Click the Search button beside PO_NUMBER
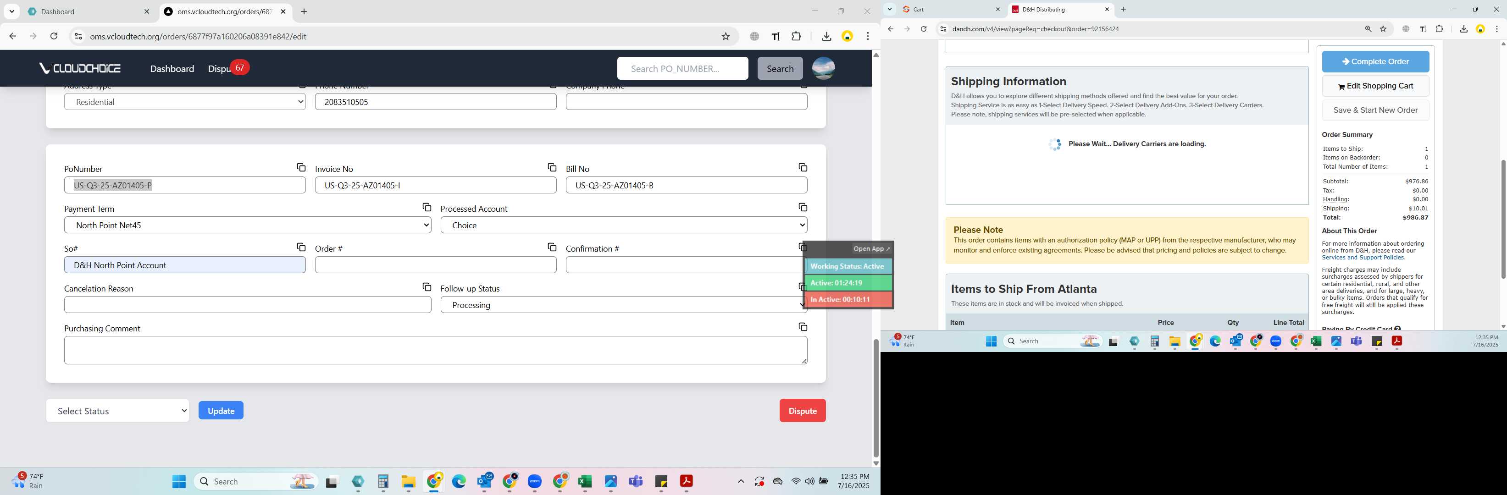 (x=780, y=68)
